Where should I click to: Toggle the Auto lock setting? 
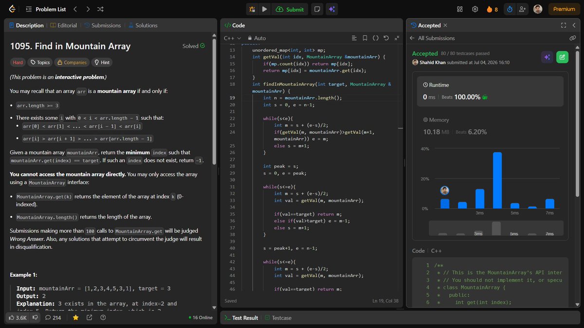coord(256,38)
